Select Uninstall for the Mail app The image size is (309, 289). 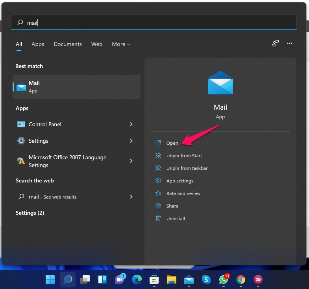pyautogui.click(x=175, y=219)
